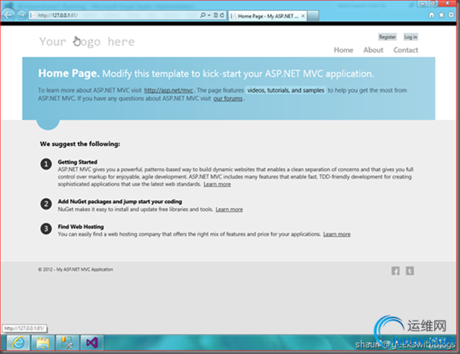Open File Explorer from the taskbar
Image resolution: width=460 pixels, height=354 pixels.
43,342
